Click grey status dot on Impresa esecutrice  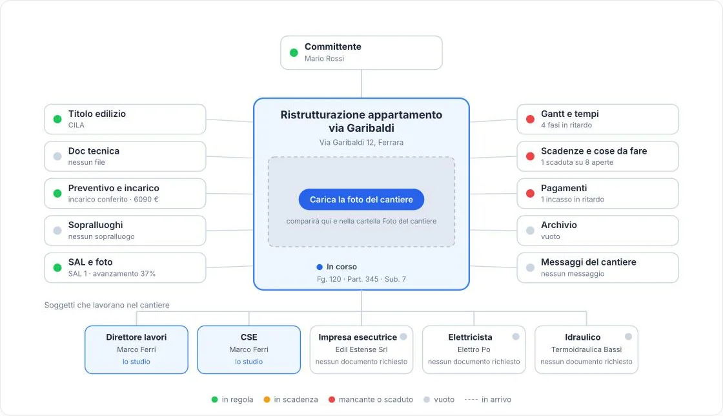point(403,337)
